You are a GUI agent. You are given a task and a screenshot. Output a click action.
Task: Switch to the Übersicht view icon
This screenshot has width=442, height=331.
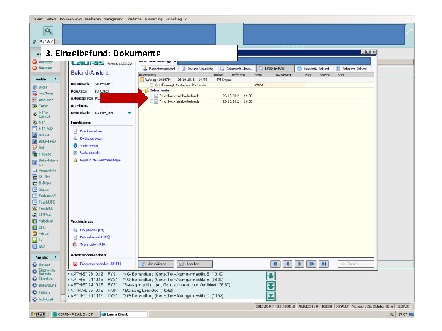click(34, 278)
